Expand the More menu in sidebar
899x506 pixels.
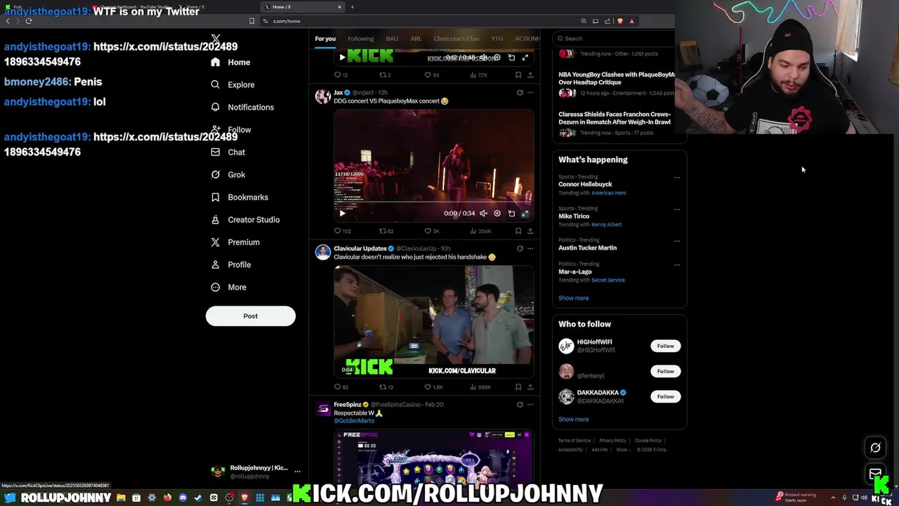[228, 287]
